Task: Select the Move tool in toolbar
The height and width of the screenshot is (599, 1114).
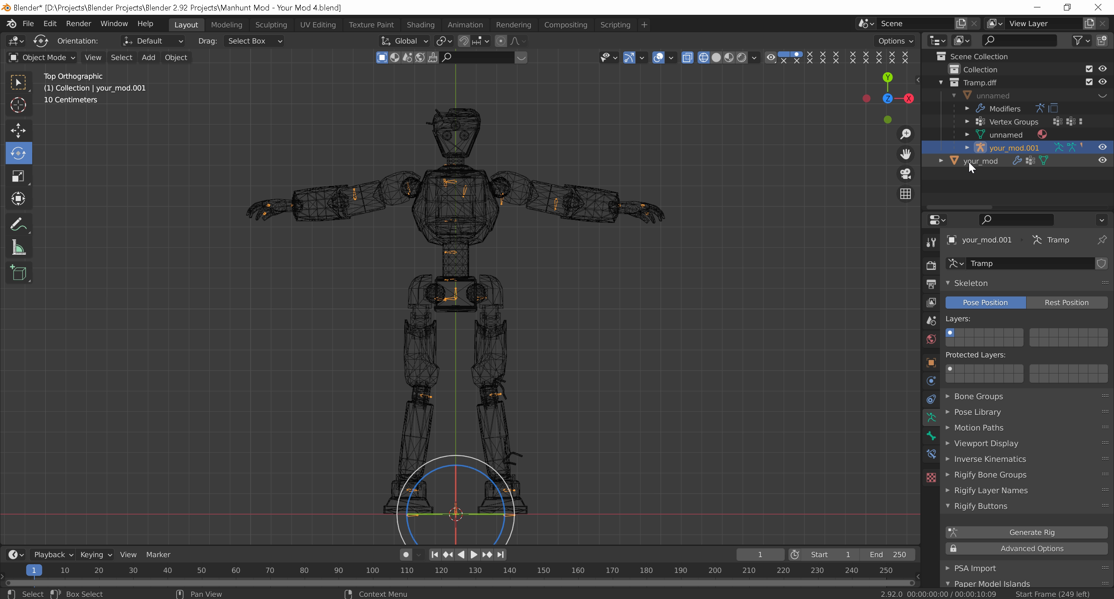Action: (x=18, y=130)
